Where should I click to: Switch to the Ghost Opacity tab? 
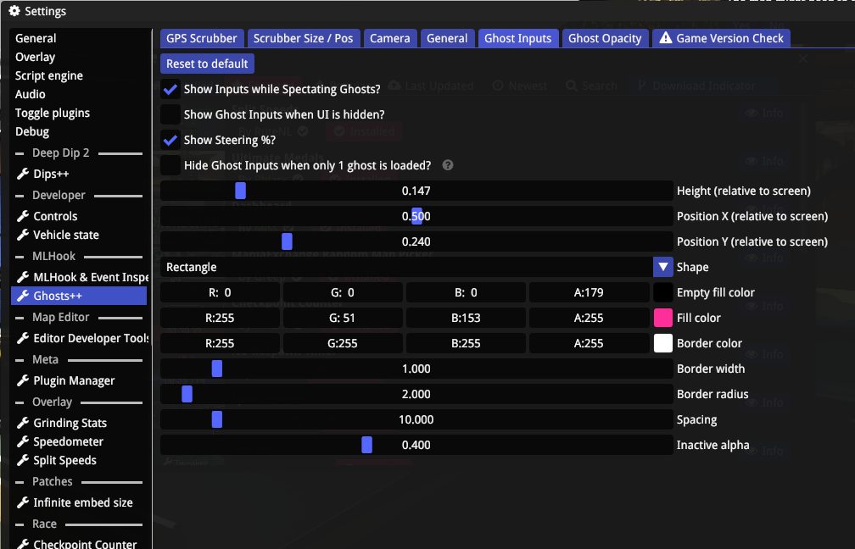[x=605, y=38]
